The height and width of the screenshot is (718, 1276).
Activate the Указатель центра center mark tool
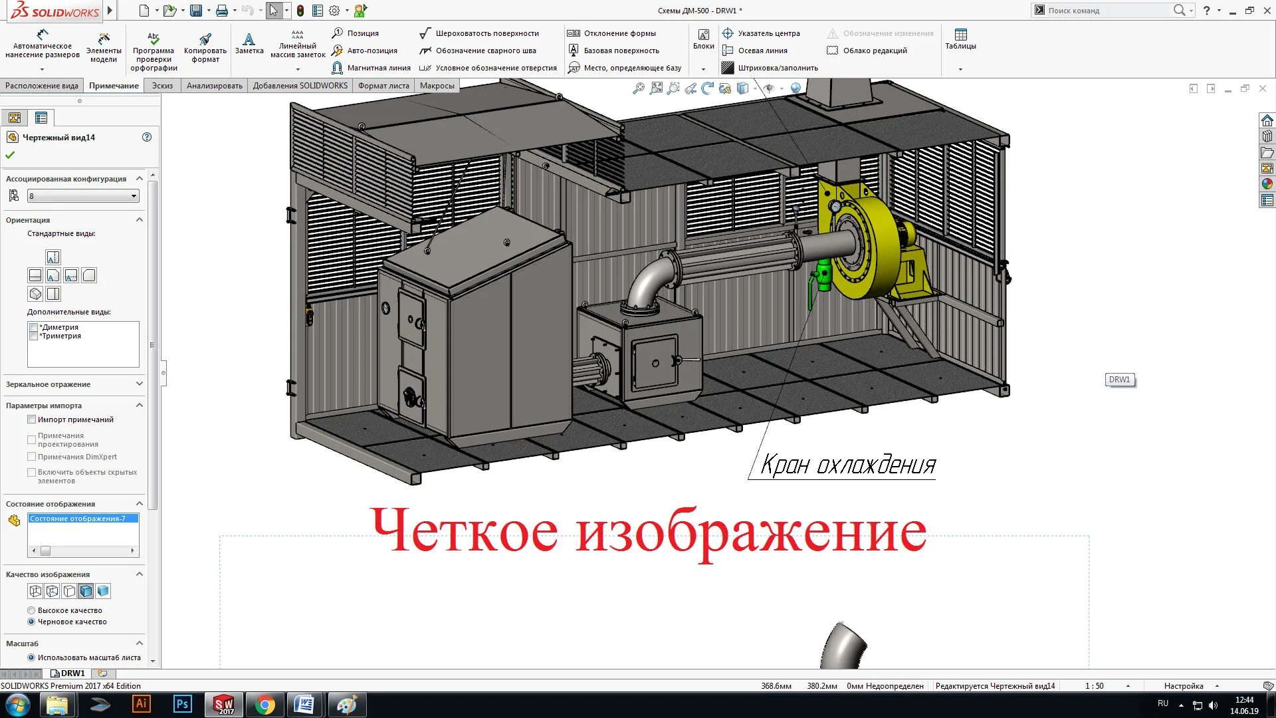[x=768, y=33]
